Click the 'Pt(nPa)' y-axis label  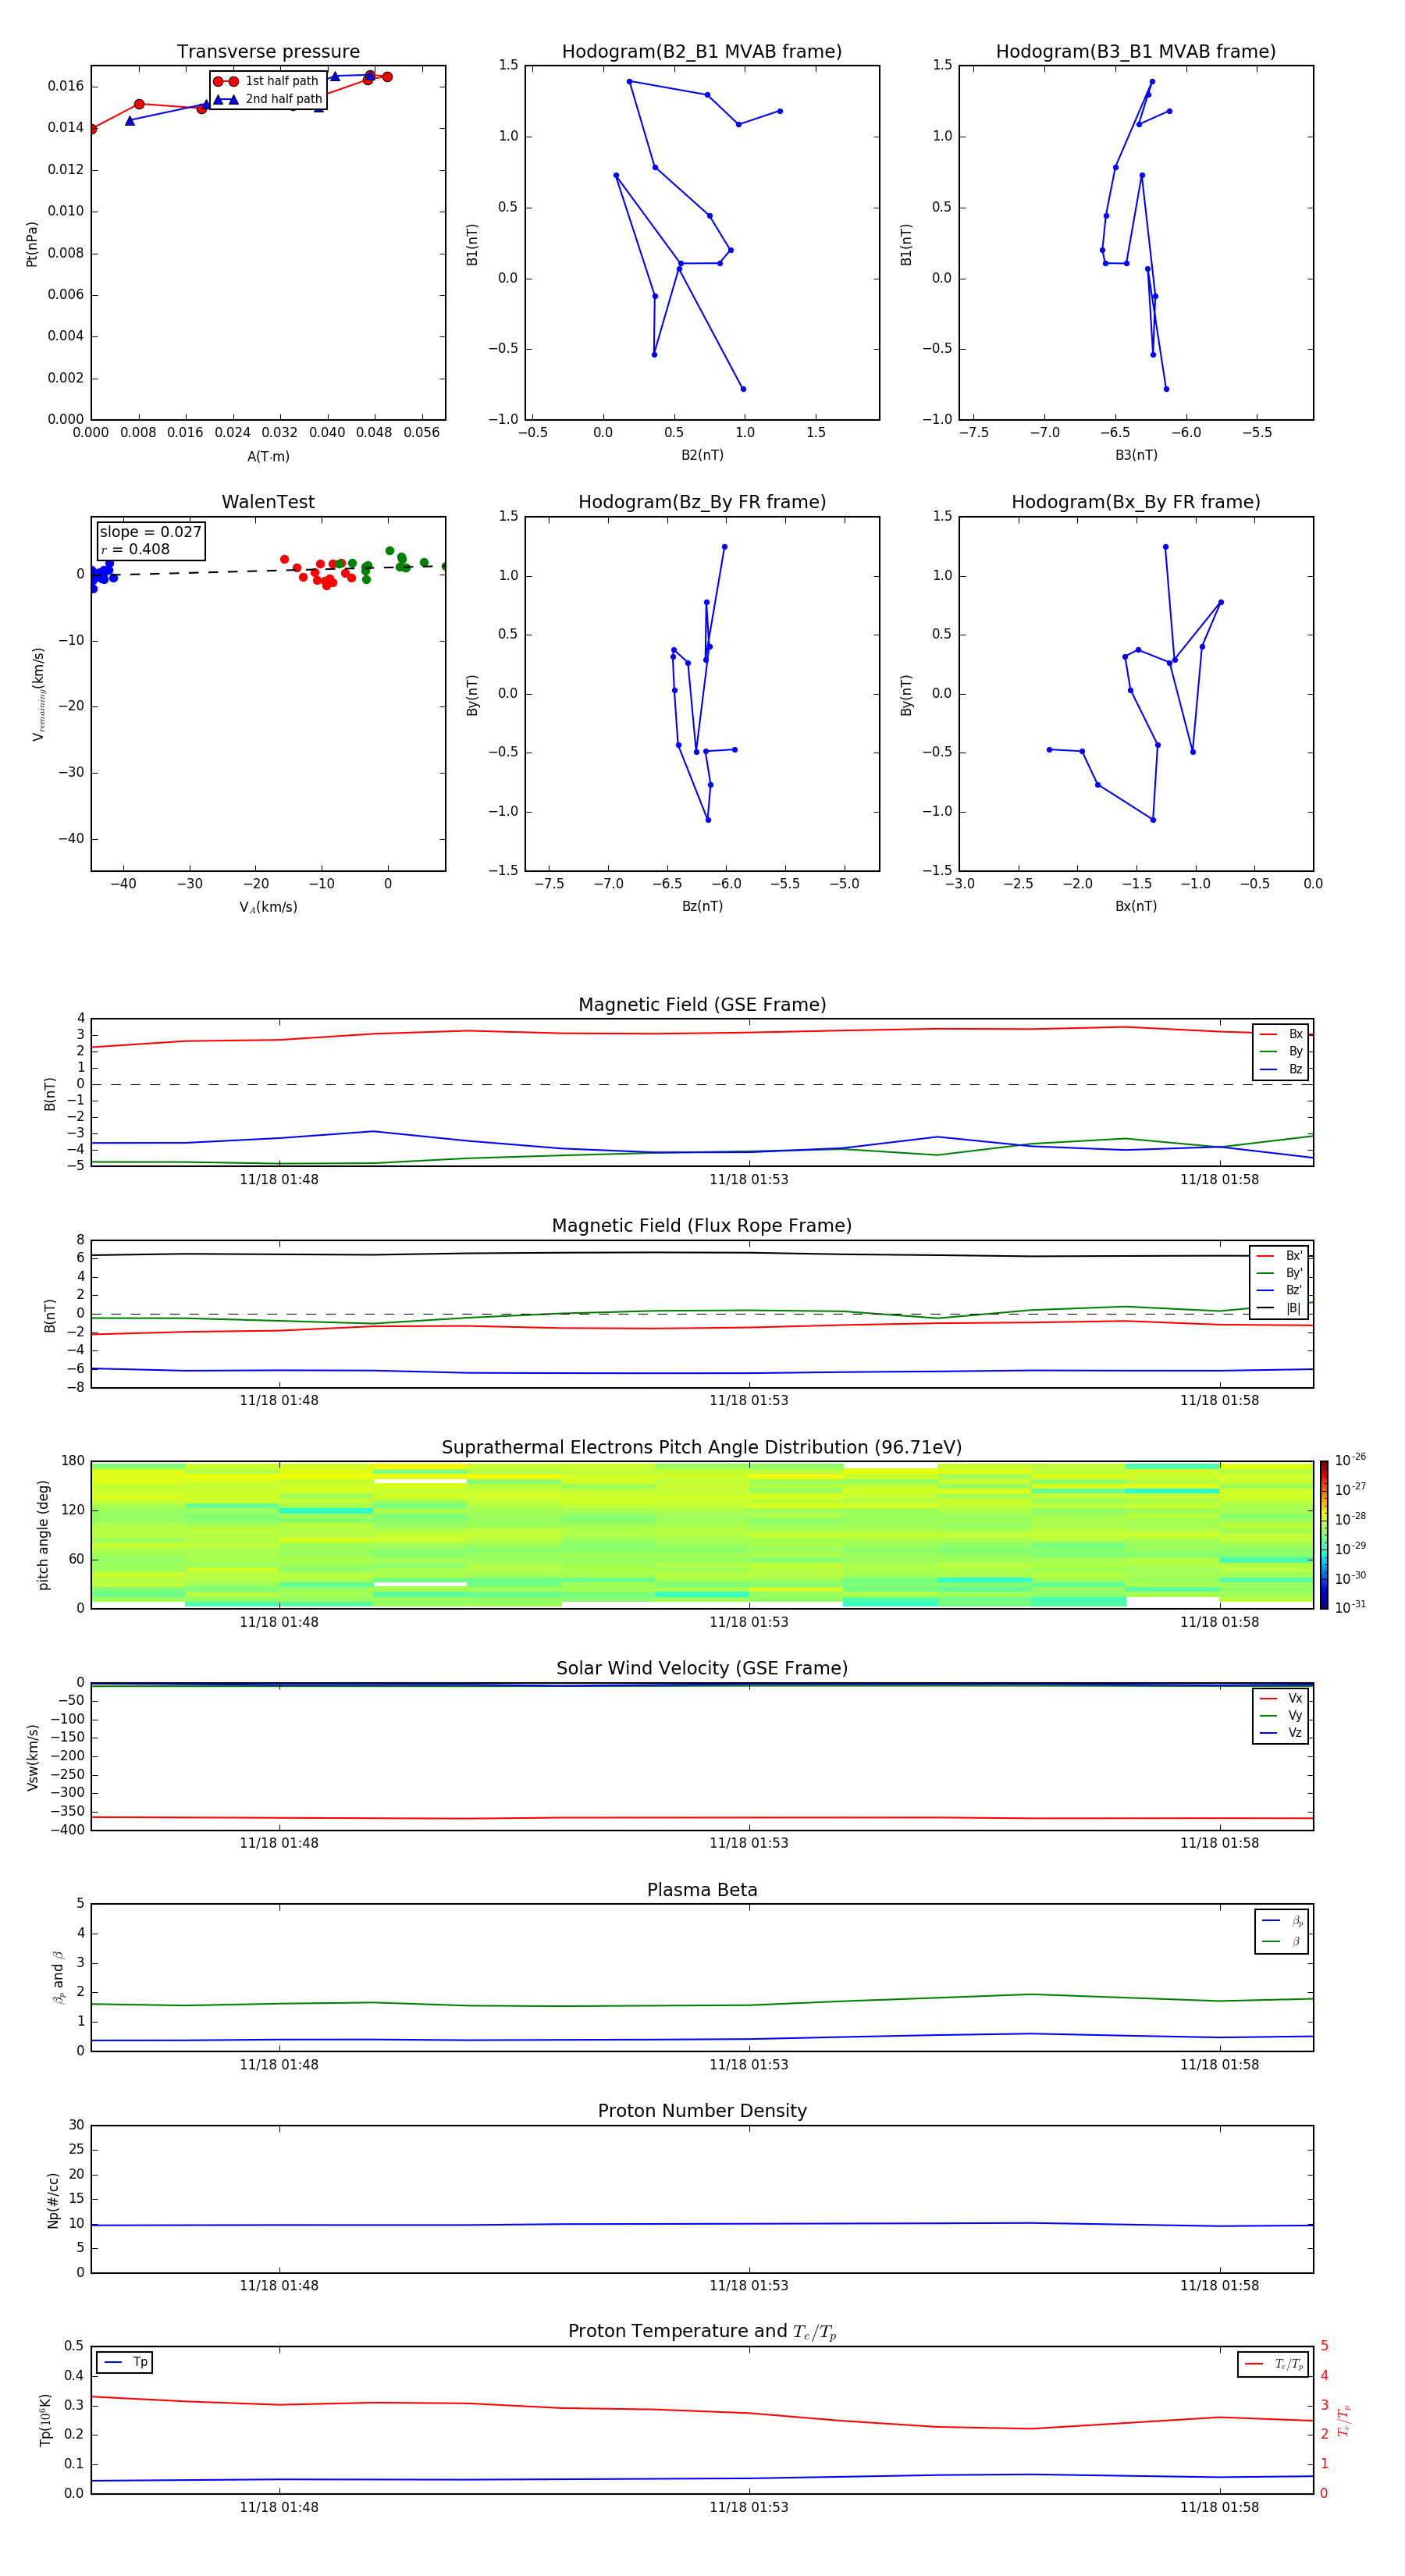tap(32, 244)
